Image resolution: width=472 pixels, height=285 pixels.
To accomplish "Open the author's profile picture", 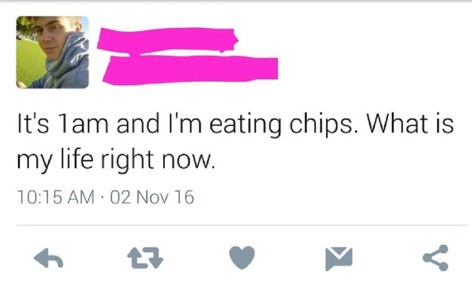I will click(52, 52).
